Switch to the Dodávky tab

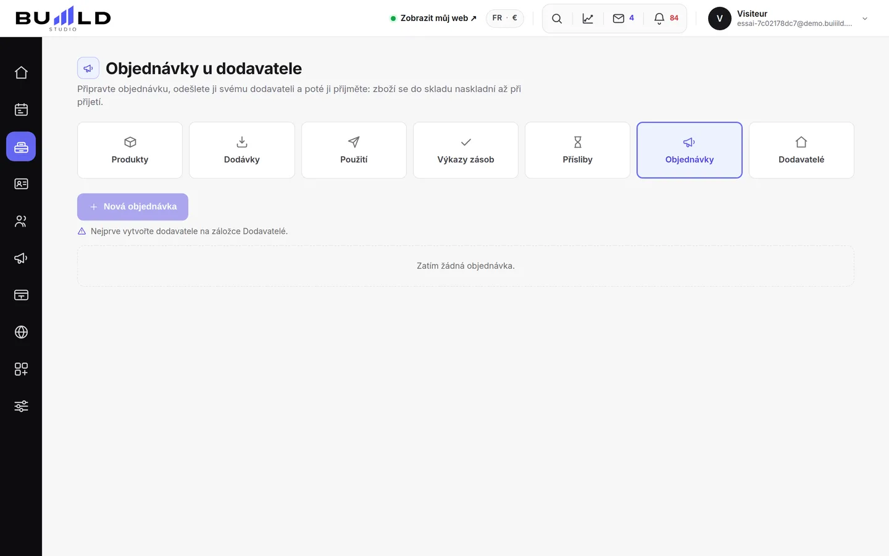[x=242, y=150]
